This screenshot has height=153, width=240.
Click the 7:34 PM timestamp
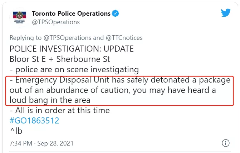(x=21, y=143)
